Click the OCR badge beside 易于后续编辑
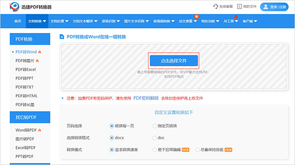 tap(186, 150)
